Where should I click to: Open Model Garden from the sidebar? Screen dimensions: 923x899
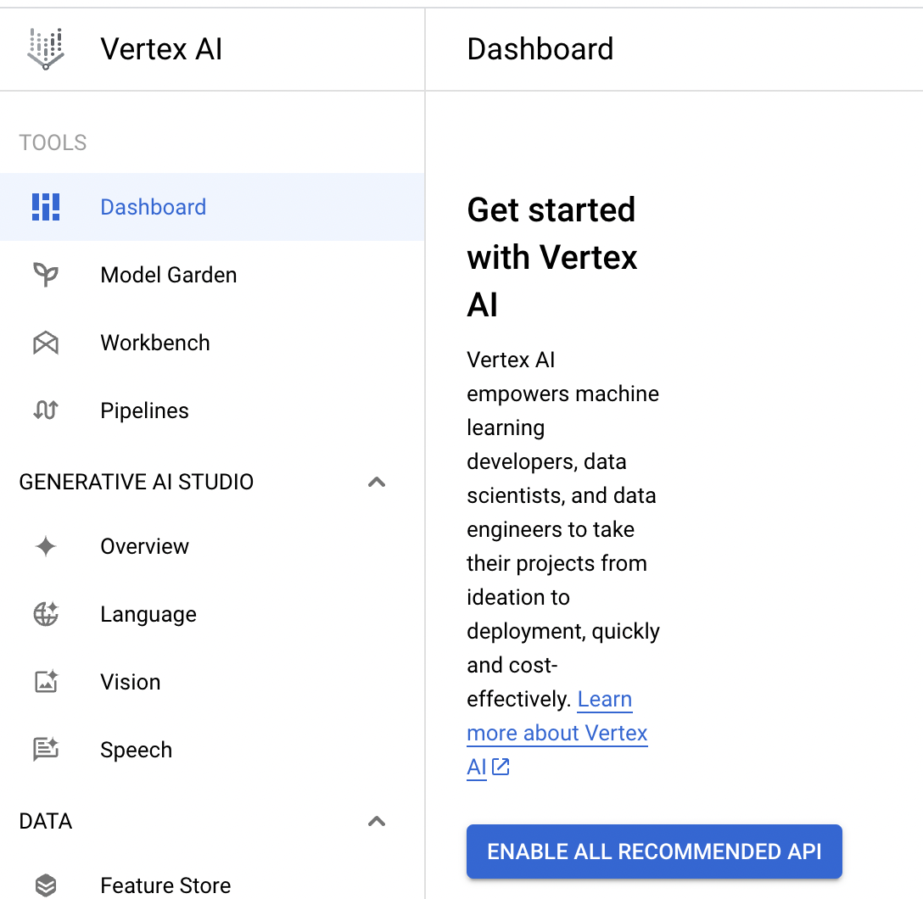click(x=168, y=275)
